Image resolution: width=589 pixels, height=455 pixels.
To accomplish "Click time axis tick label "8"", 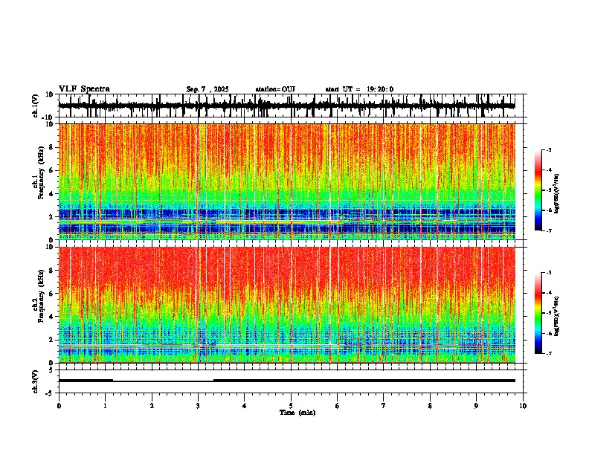I will click(x=430, y=406).
